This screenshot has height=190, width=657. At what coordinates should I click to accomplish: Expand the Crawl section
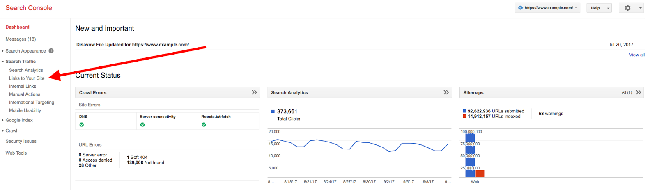coord(11,130)
